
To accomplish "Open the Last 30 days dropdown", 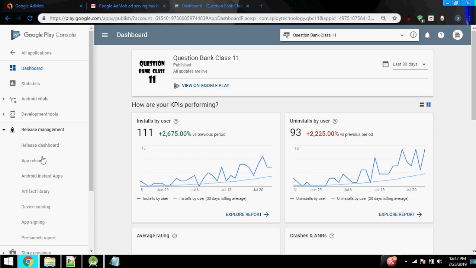I will coord(409,64).
